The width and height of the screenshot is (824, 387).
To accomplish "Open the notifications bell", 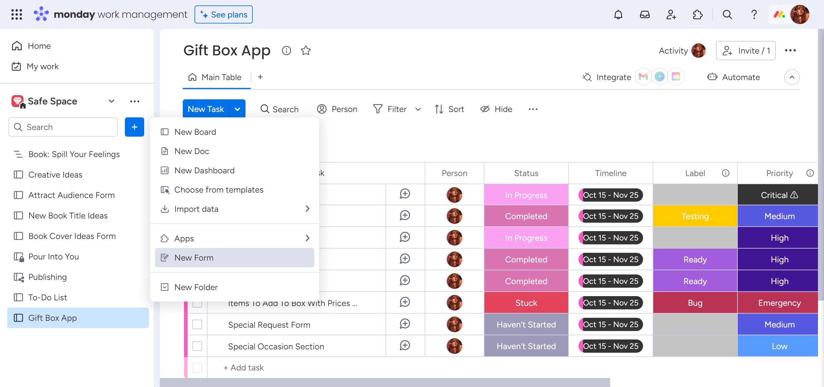I will pyautogui.click(x=618, y=15).
